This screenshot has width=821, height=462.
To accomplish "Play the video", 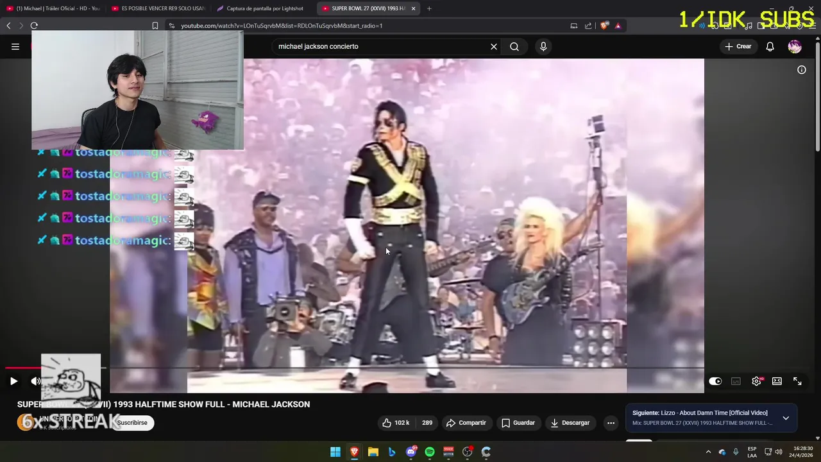I will click(x=13, y=381).
